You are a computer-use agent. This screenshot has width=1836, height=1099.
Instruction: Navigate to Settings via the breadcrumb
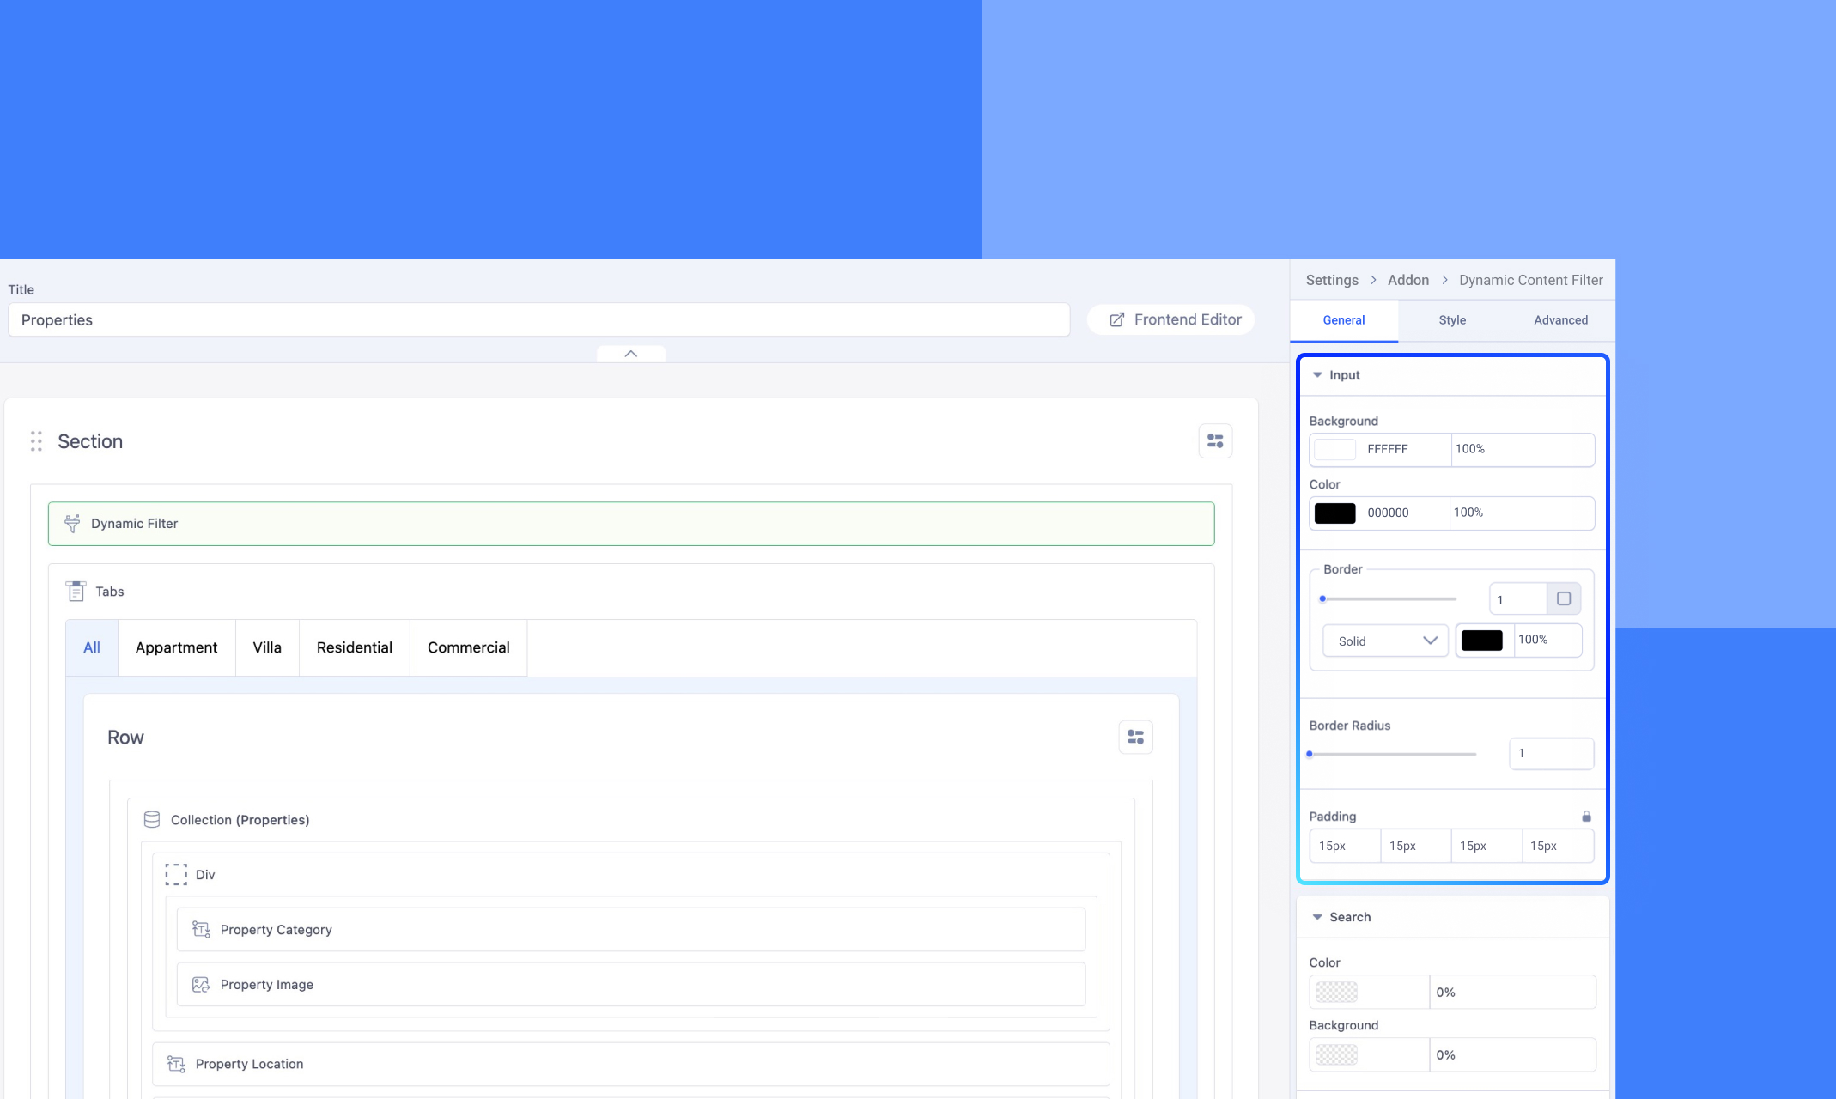point(1330,280)
